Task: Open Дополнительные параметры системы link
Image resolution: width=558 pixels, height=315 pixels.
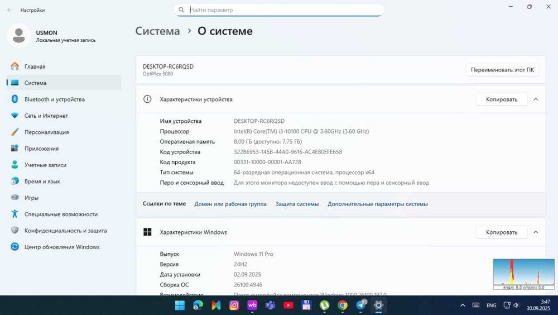Action: pyautogui.click(x=378, y=204)
